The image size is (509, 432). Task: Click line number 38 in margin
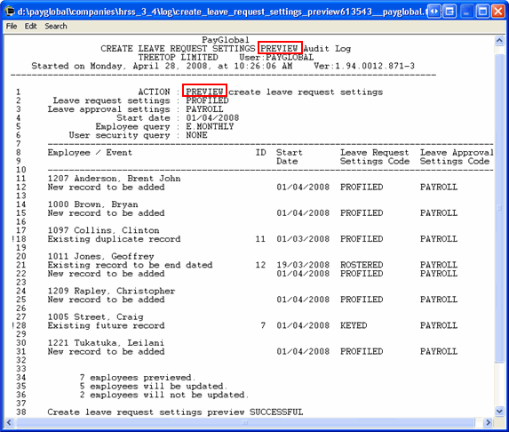(20, 412)
